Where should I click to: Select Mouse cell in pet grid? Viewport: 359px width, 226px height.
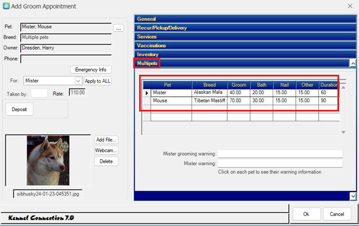tap(171, 101)
